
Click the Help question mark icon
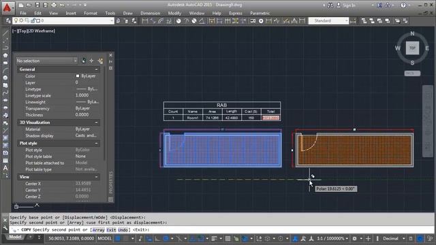point(403,5)
